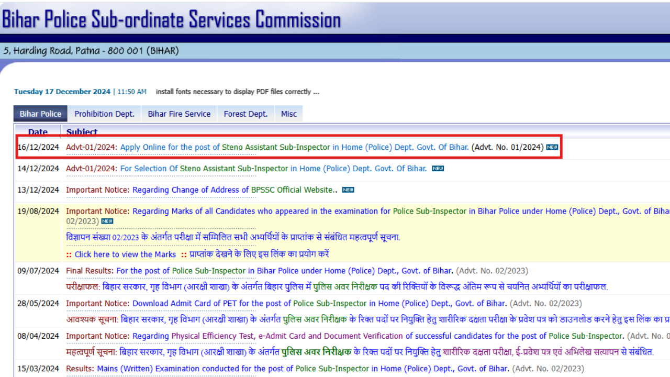Switch to Prohibition Dept. tab
The image size is (670, 377).
pos(104,114)
